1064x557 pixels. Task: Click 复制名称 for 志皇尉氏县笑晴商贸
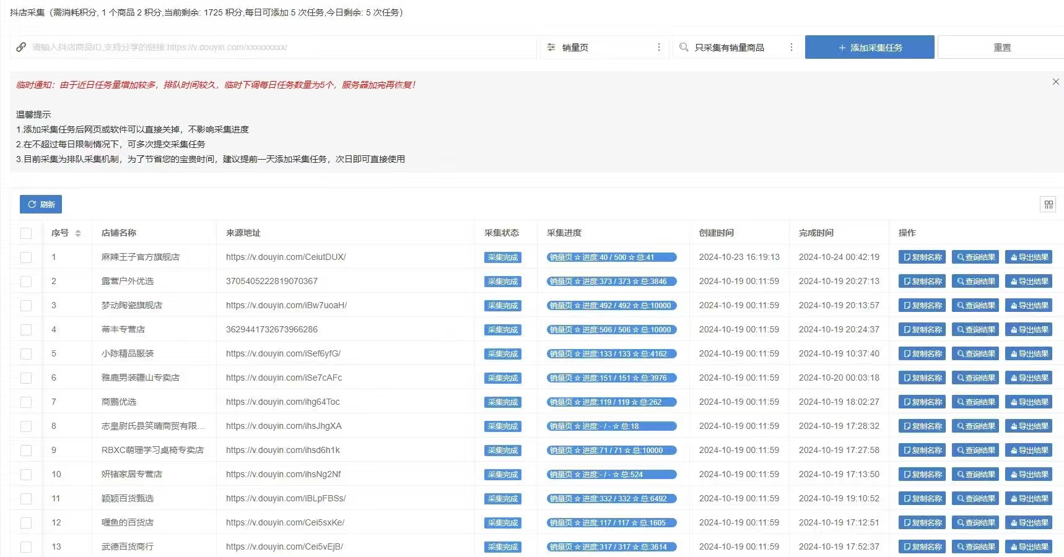coord(922,426)
